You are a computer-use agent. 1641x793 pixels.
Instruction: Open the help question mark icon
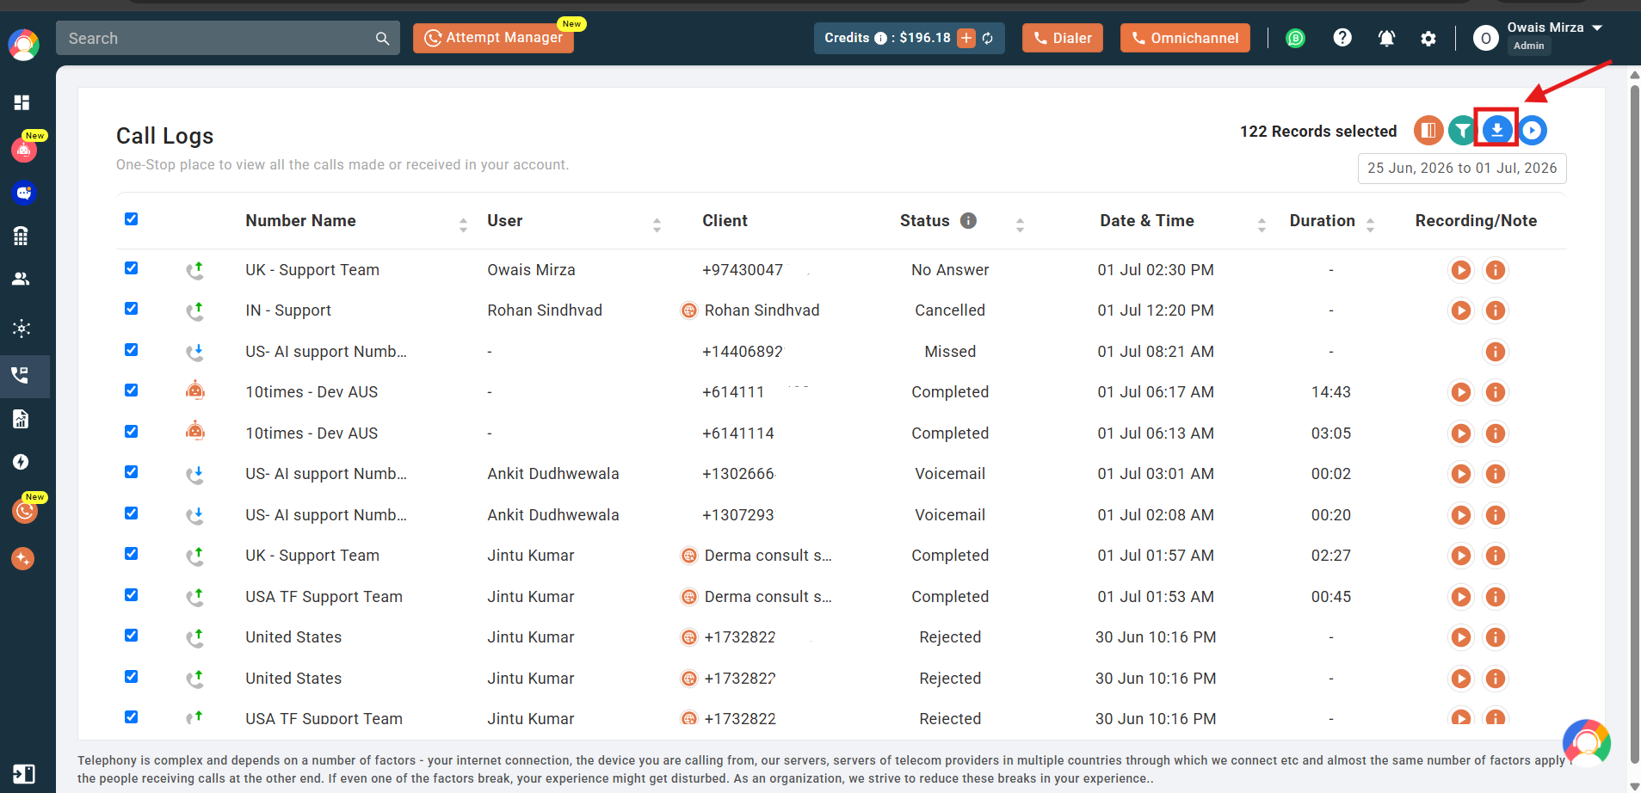point(1342,38)
